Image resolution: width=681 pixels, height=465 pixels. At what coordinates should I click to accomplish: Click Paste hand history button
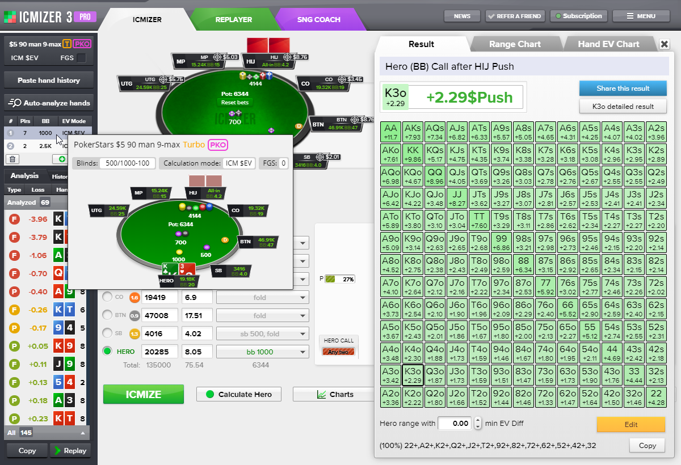48,81
